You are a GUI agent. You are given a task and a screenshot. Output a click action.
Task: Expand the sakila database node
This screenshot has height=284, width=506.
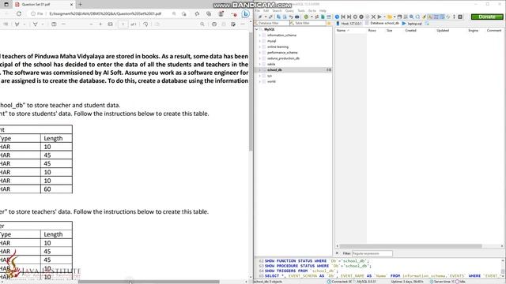pyautogui.click(x=260, y=64)
